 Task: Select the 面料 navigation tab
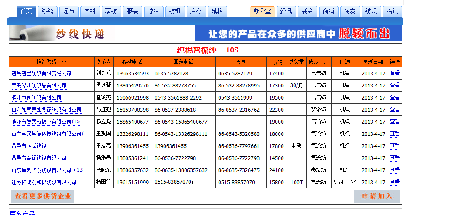pyautogui.click(x=90, y=11)
